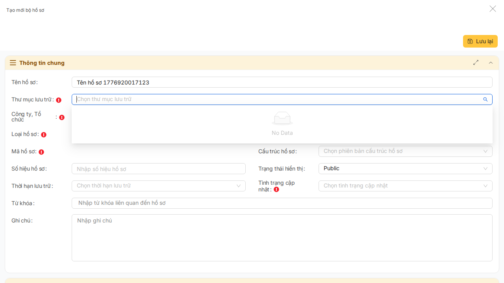Open the Tình trạng cập nhật dropdown

pos(405,186)
